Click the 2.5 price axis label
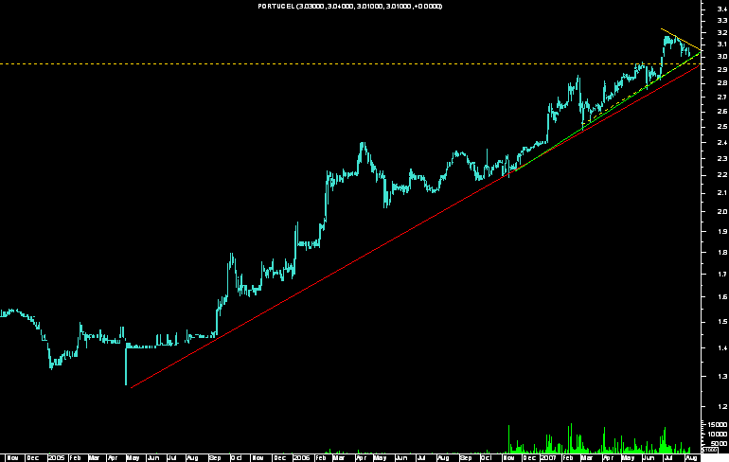This screenshot has width=729, height=462. [x=722, y=127]
